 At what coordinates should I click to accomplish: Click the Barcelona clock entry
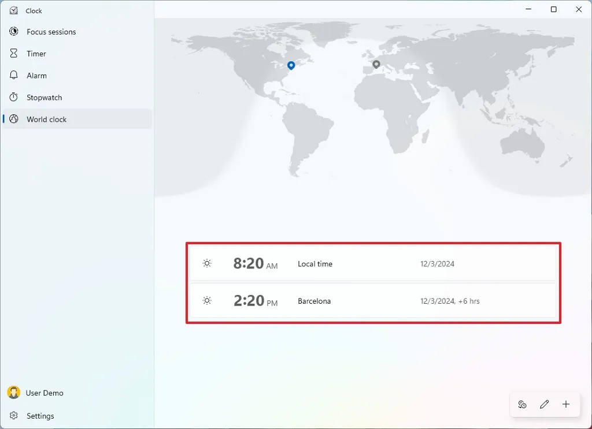click(x=373, y=300)
